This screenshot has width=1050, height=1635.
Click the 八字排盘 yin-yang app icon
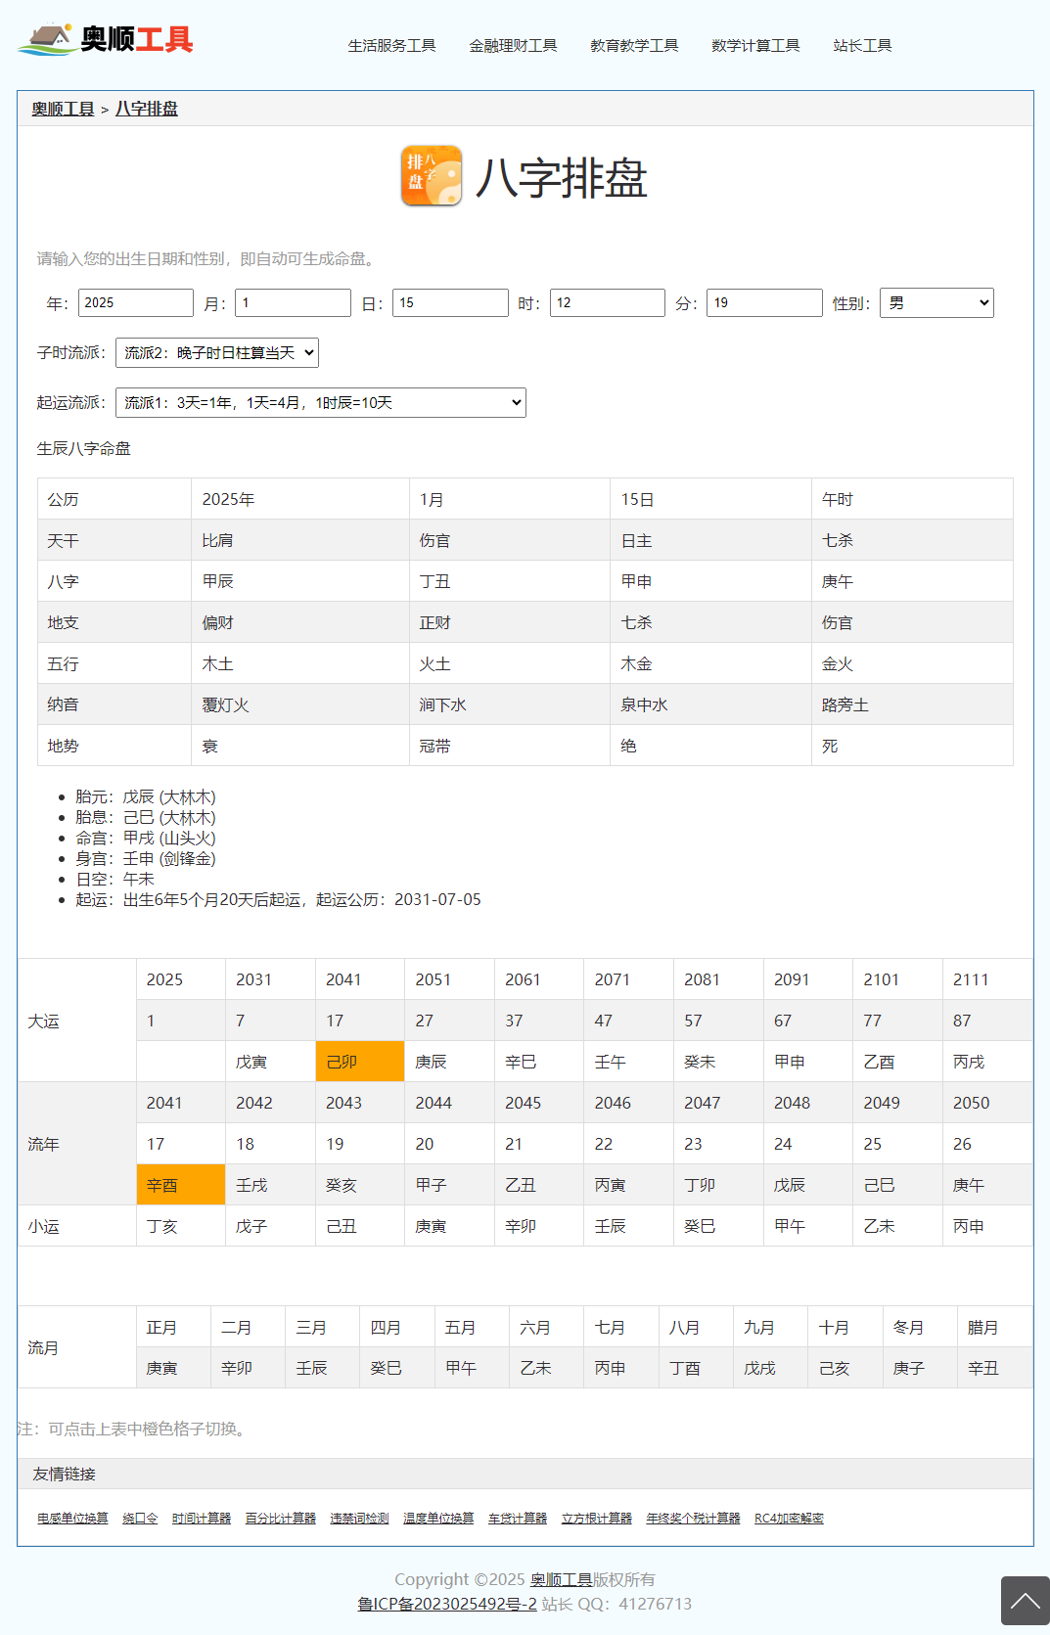[x=432, y=176]
